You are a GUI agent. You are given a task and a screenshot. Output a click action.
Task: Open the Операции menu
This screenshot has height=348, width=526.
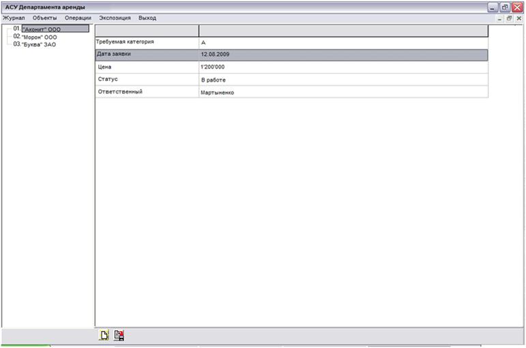click(78, 18)
